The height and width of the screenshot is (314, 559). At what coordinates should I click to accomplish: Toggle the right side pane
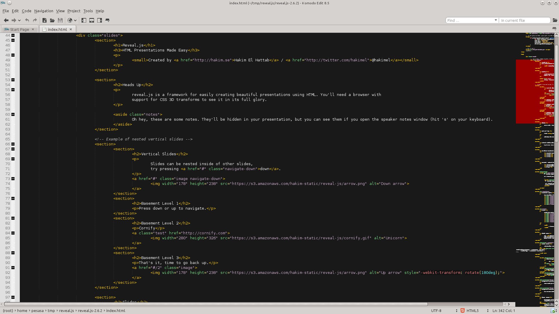click(100, 20)
